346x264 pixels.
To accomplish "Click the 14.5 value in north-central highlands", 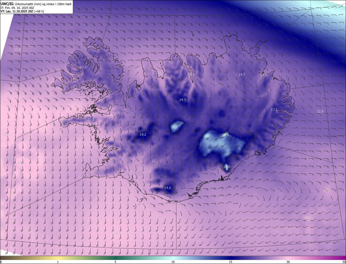I will pos(182,100).
